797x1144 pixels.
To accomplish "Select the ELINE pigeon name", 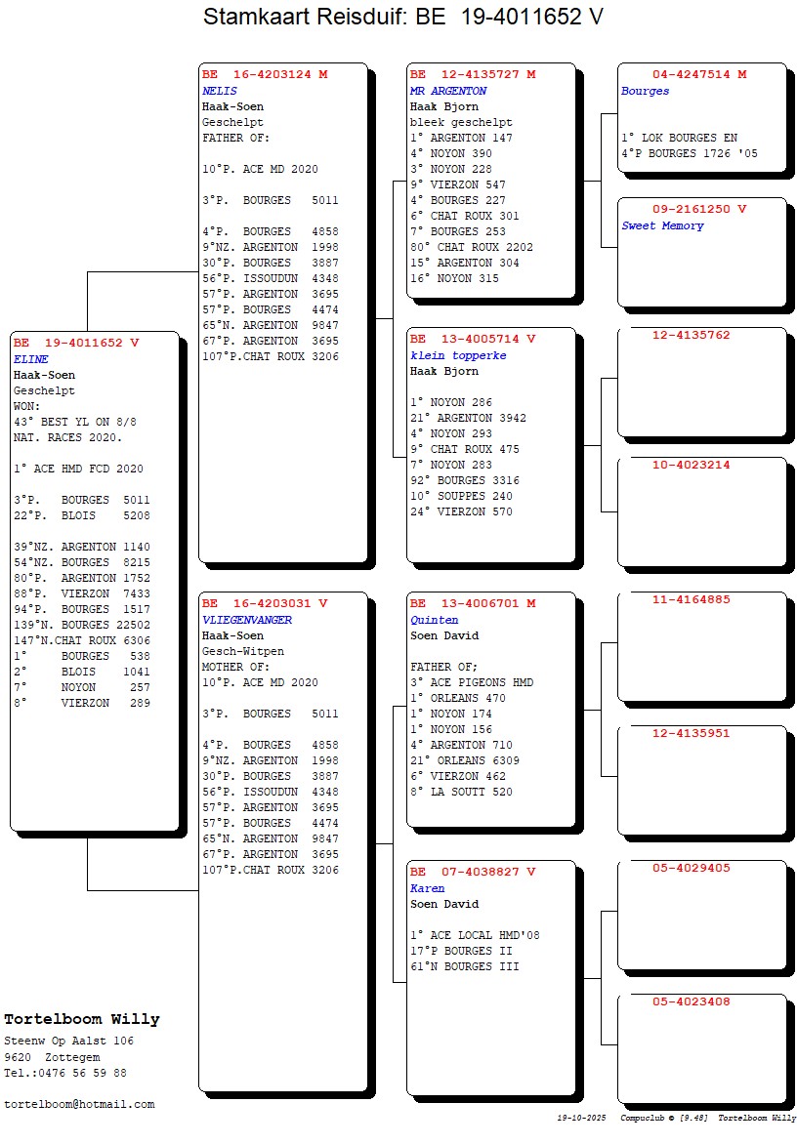I will pos(31,359).
